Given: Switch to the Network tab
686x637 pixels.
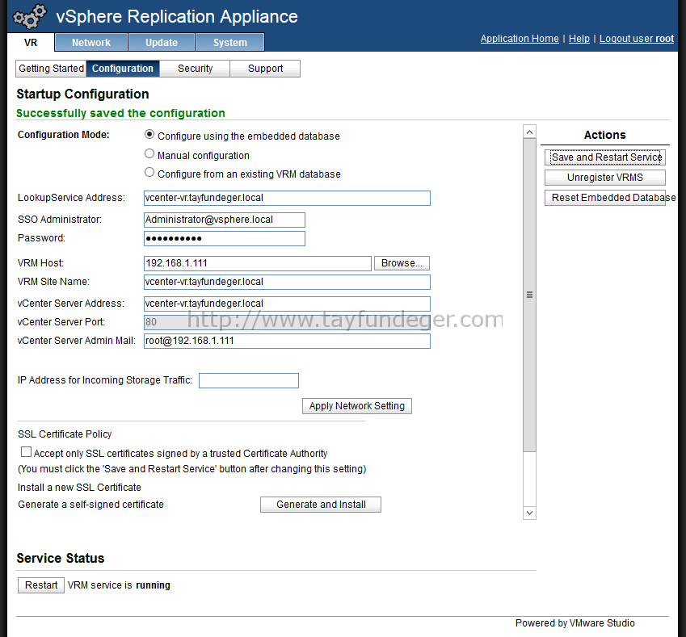Looking at the screenshot, I should click(91, 43).
